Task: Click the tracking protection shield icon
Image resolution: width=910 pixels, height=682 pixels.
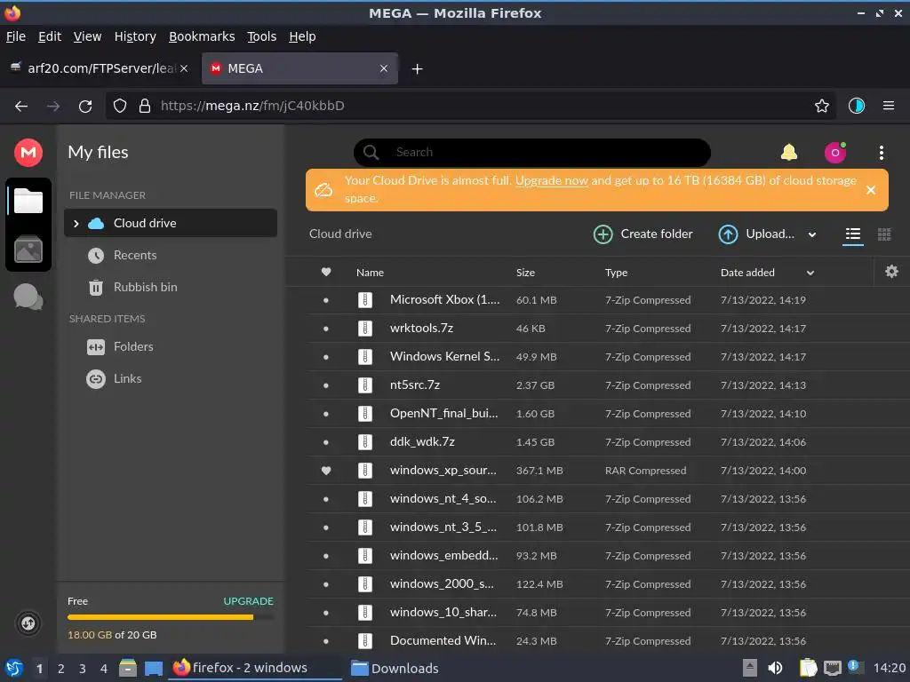Action: (120, 107)
